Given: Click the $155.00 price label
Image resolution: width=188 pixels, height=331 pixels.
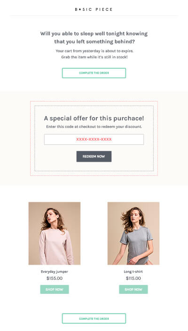Looking at the screenshot, I should pyautogui.click(x=55, y=278).
